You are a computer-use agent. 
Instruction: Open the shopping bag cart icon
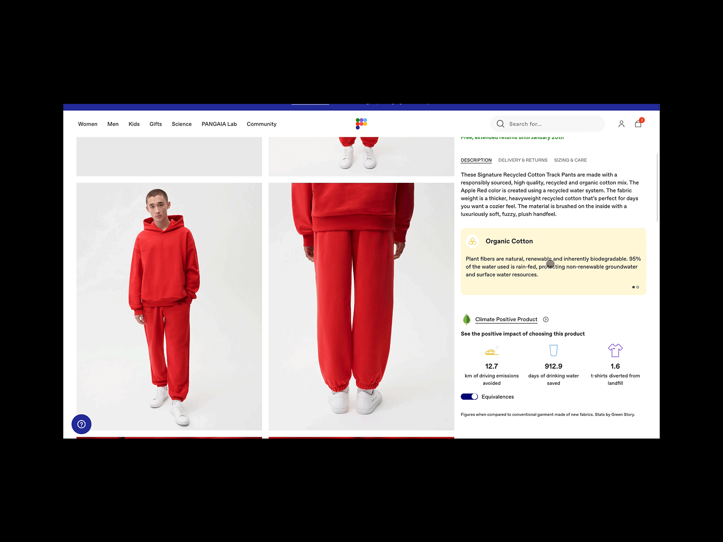tap(638, 123)
